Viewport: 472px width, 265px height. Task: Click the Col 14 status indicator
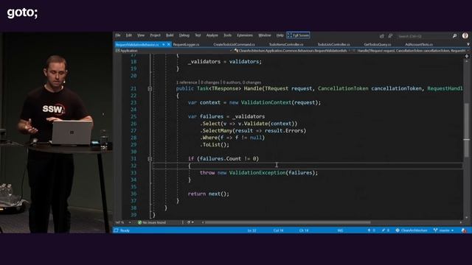[278, 230]
